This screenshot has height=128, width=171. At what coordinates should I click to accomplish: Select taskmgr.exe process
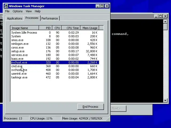click(55, 77)
